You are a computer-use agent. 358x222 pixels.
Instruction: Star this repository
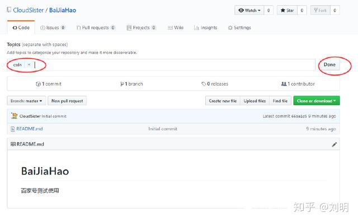(287, 10)
